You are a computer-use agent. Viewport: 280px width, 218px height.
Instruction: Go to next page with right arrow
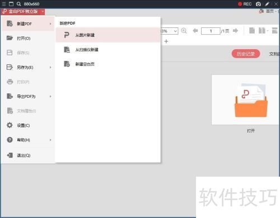tap(236, 31)
